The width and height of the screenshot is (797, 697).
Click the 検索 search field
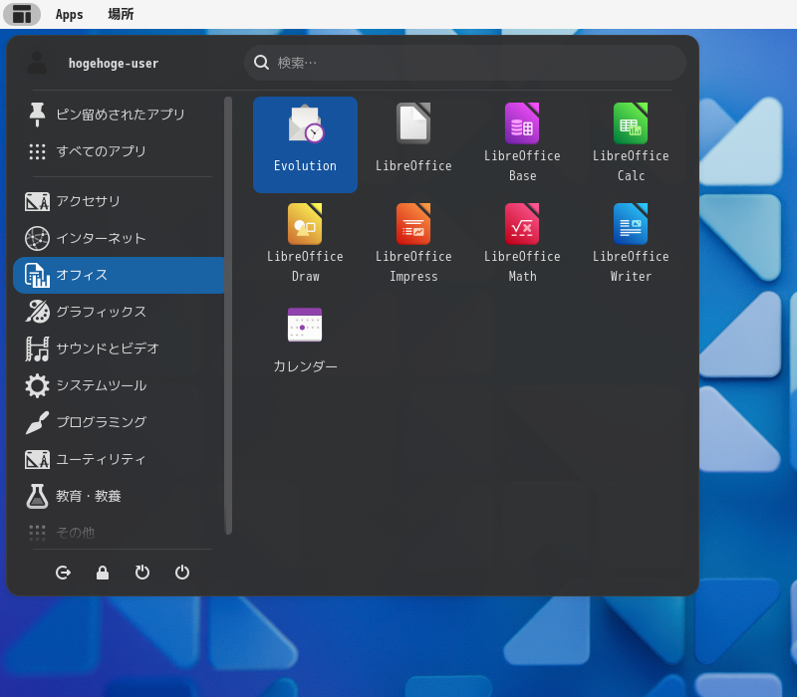click(x=465, y=63)
